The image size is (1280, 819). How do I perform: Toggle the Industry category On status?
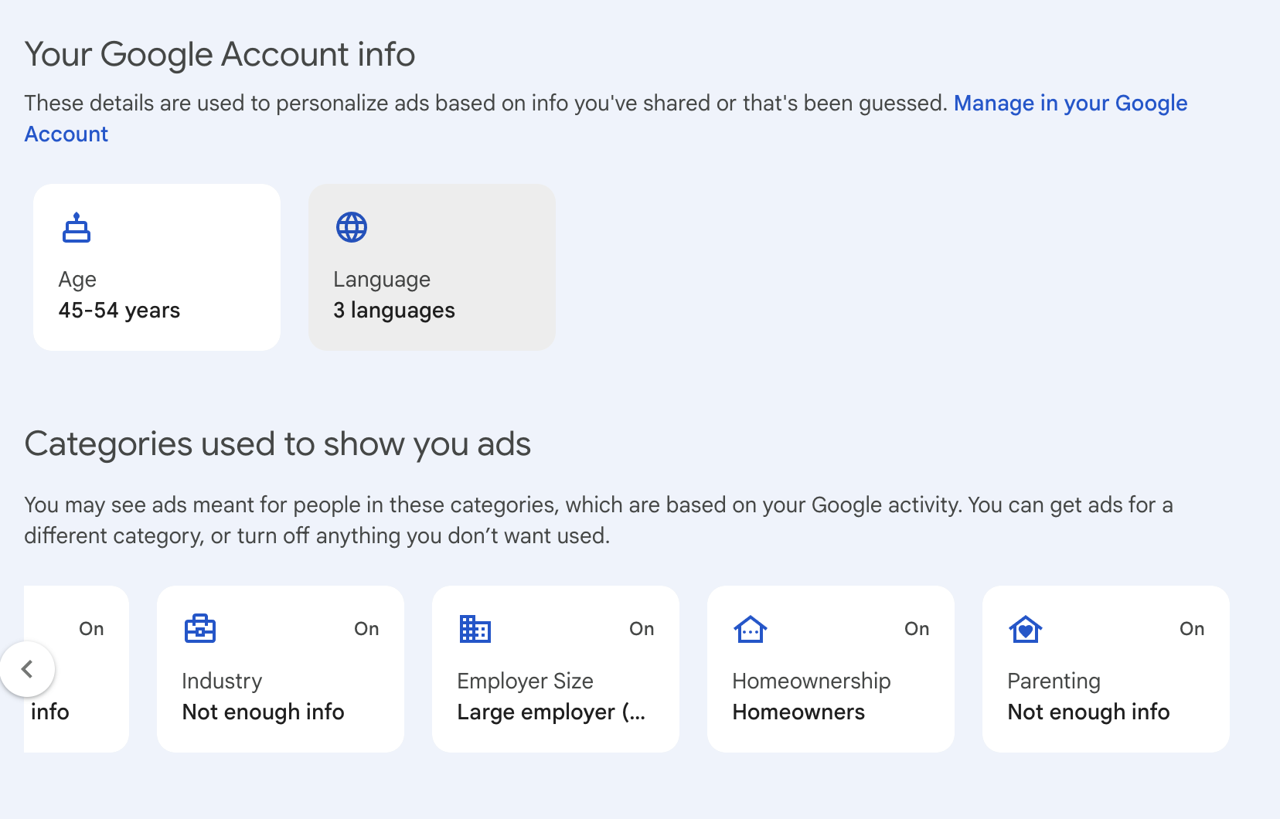[x=366, y=629]
